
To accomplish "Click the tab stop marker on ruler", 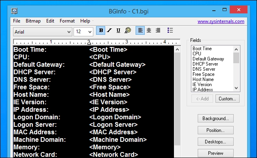I will tap(89, 42).
